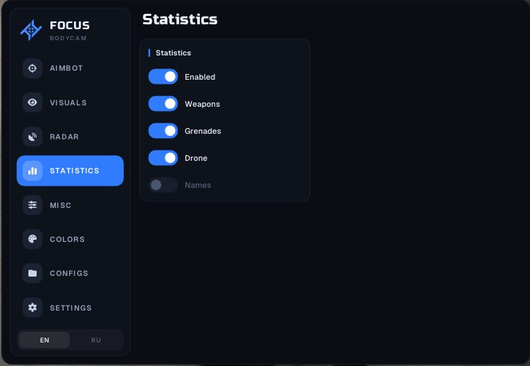Click the Statistics section header in panel
The height and width of the screenshot is (366, 530).
(x=173, y=53)
